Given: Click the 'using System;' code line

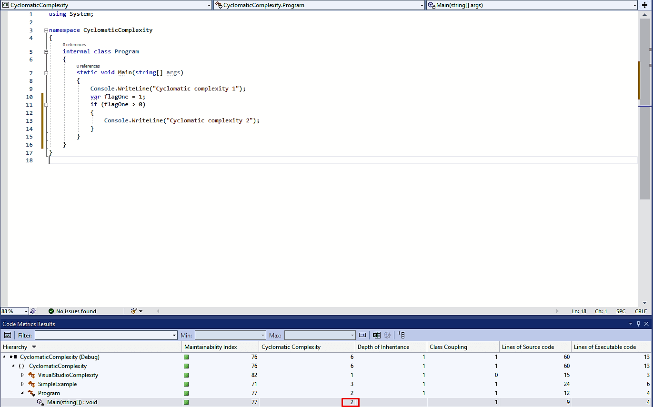Looking at the screenshot, I should click(71, 14).
